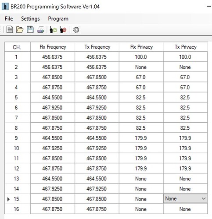The image size is (212, 219).
Task: Select channel 11 Rx frequency 467.8500
Action: pos(53,158)
